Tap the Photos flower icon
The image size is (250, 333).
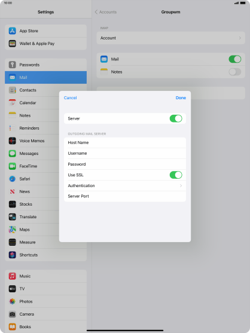tap(13, 301)
